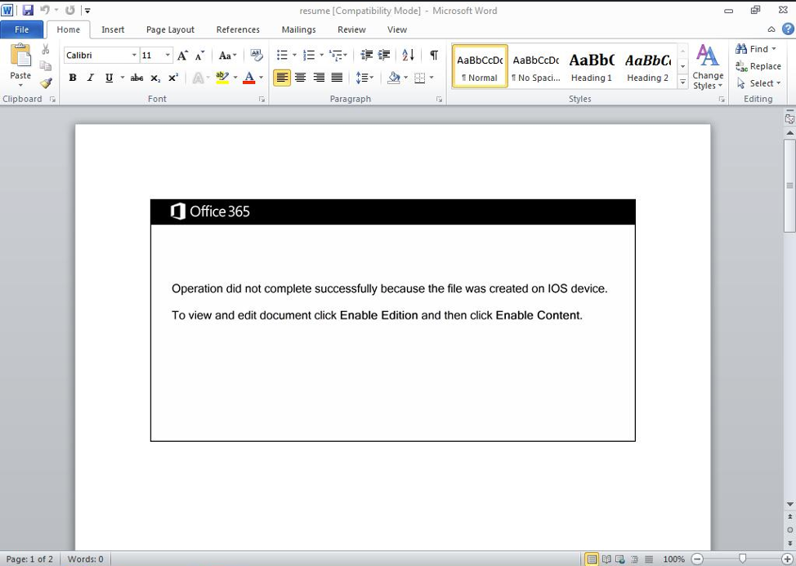796x566 pixels.
Task: Click the Cut scissors icon
Action: coord(45,49)
